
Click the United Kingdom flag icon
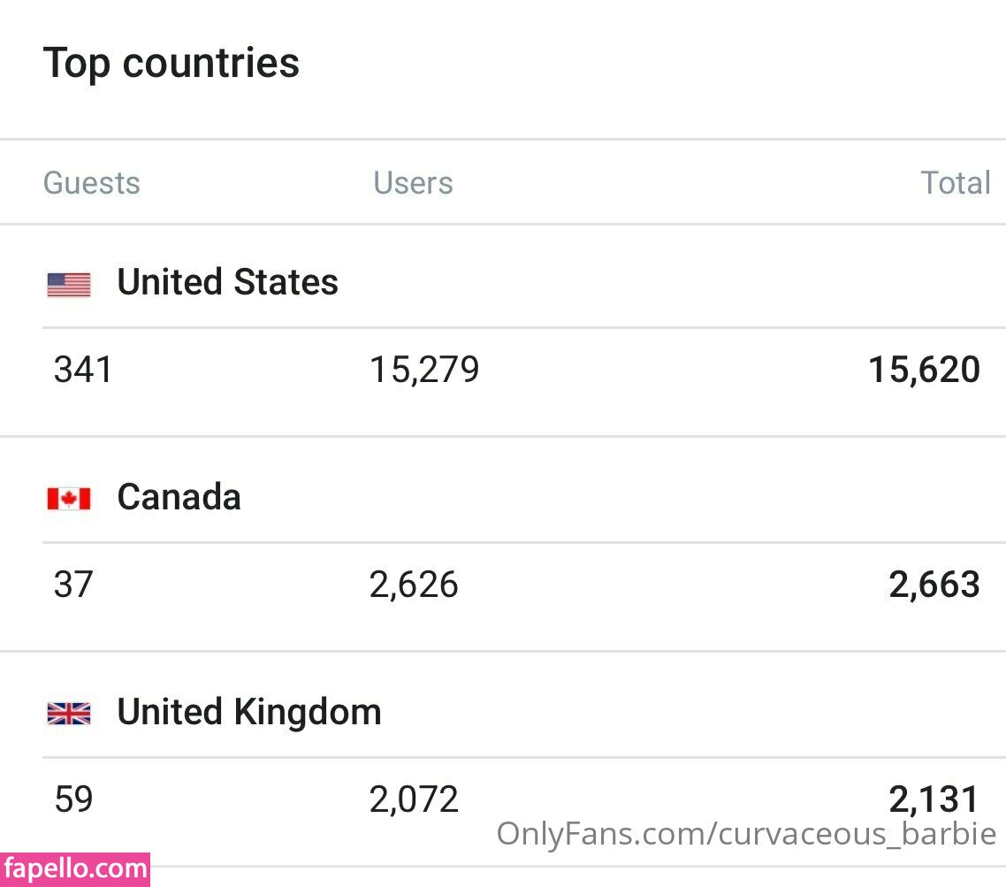[69, 713]
